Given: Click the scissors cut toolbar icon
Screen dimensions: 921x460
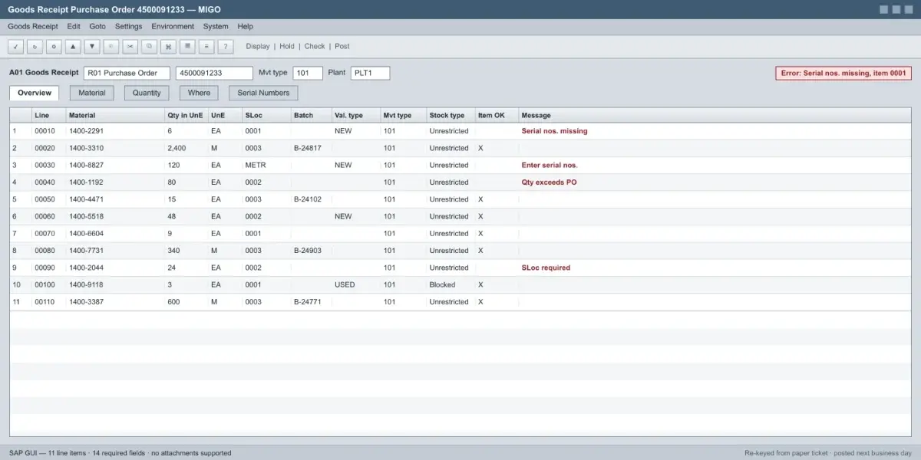Looking at the screenshot, I should coord(130,46).
